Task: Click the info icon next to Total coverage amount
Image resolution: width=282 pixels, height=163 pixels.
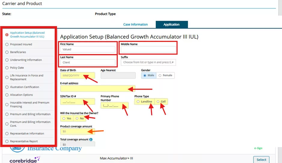Action: pos(91,140)
